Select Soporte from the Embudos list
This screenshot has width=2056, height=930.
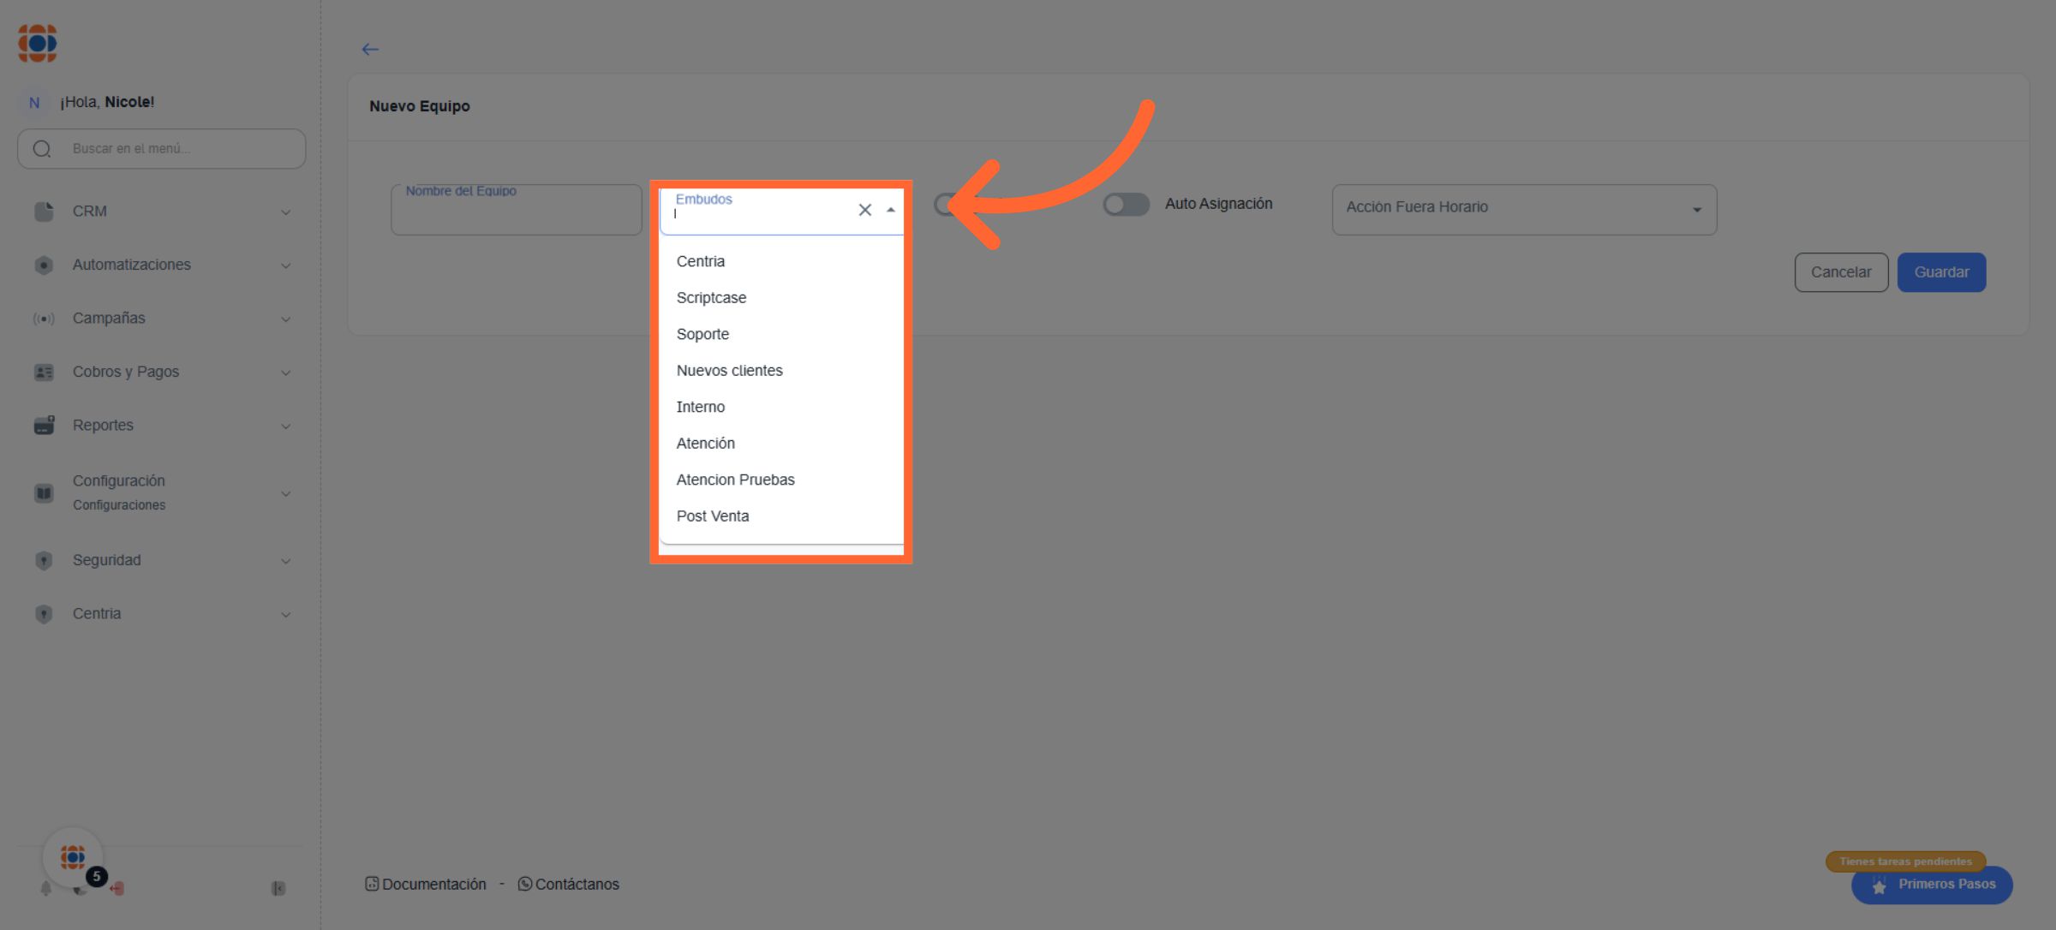(702, 334)
